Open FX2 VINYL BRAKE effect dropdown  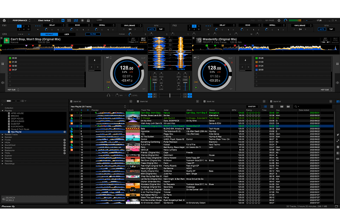pyautogui.click(x=301, y=25)
